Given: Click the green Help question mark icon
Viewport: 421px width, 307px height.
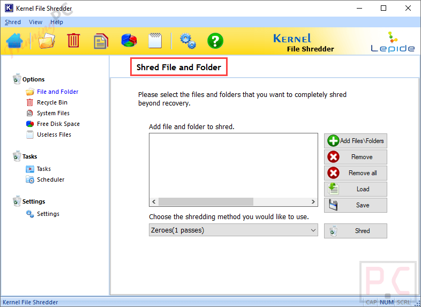Looking at the screenshot, I should (215, 41).
